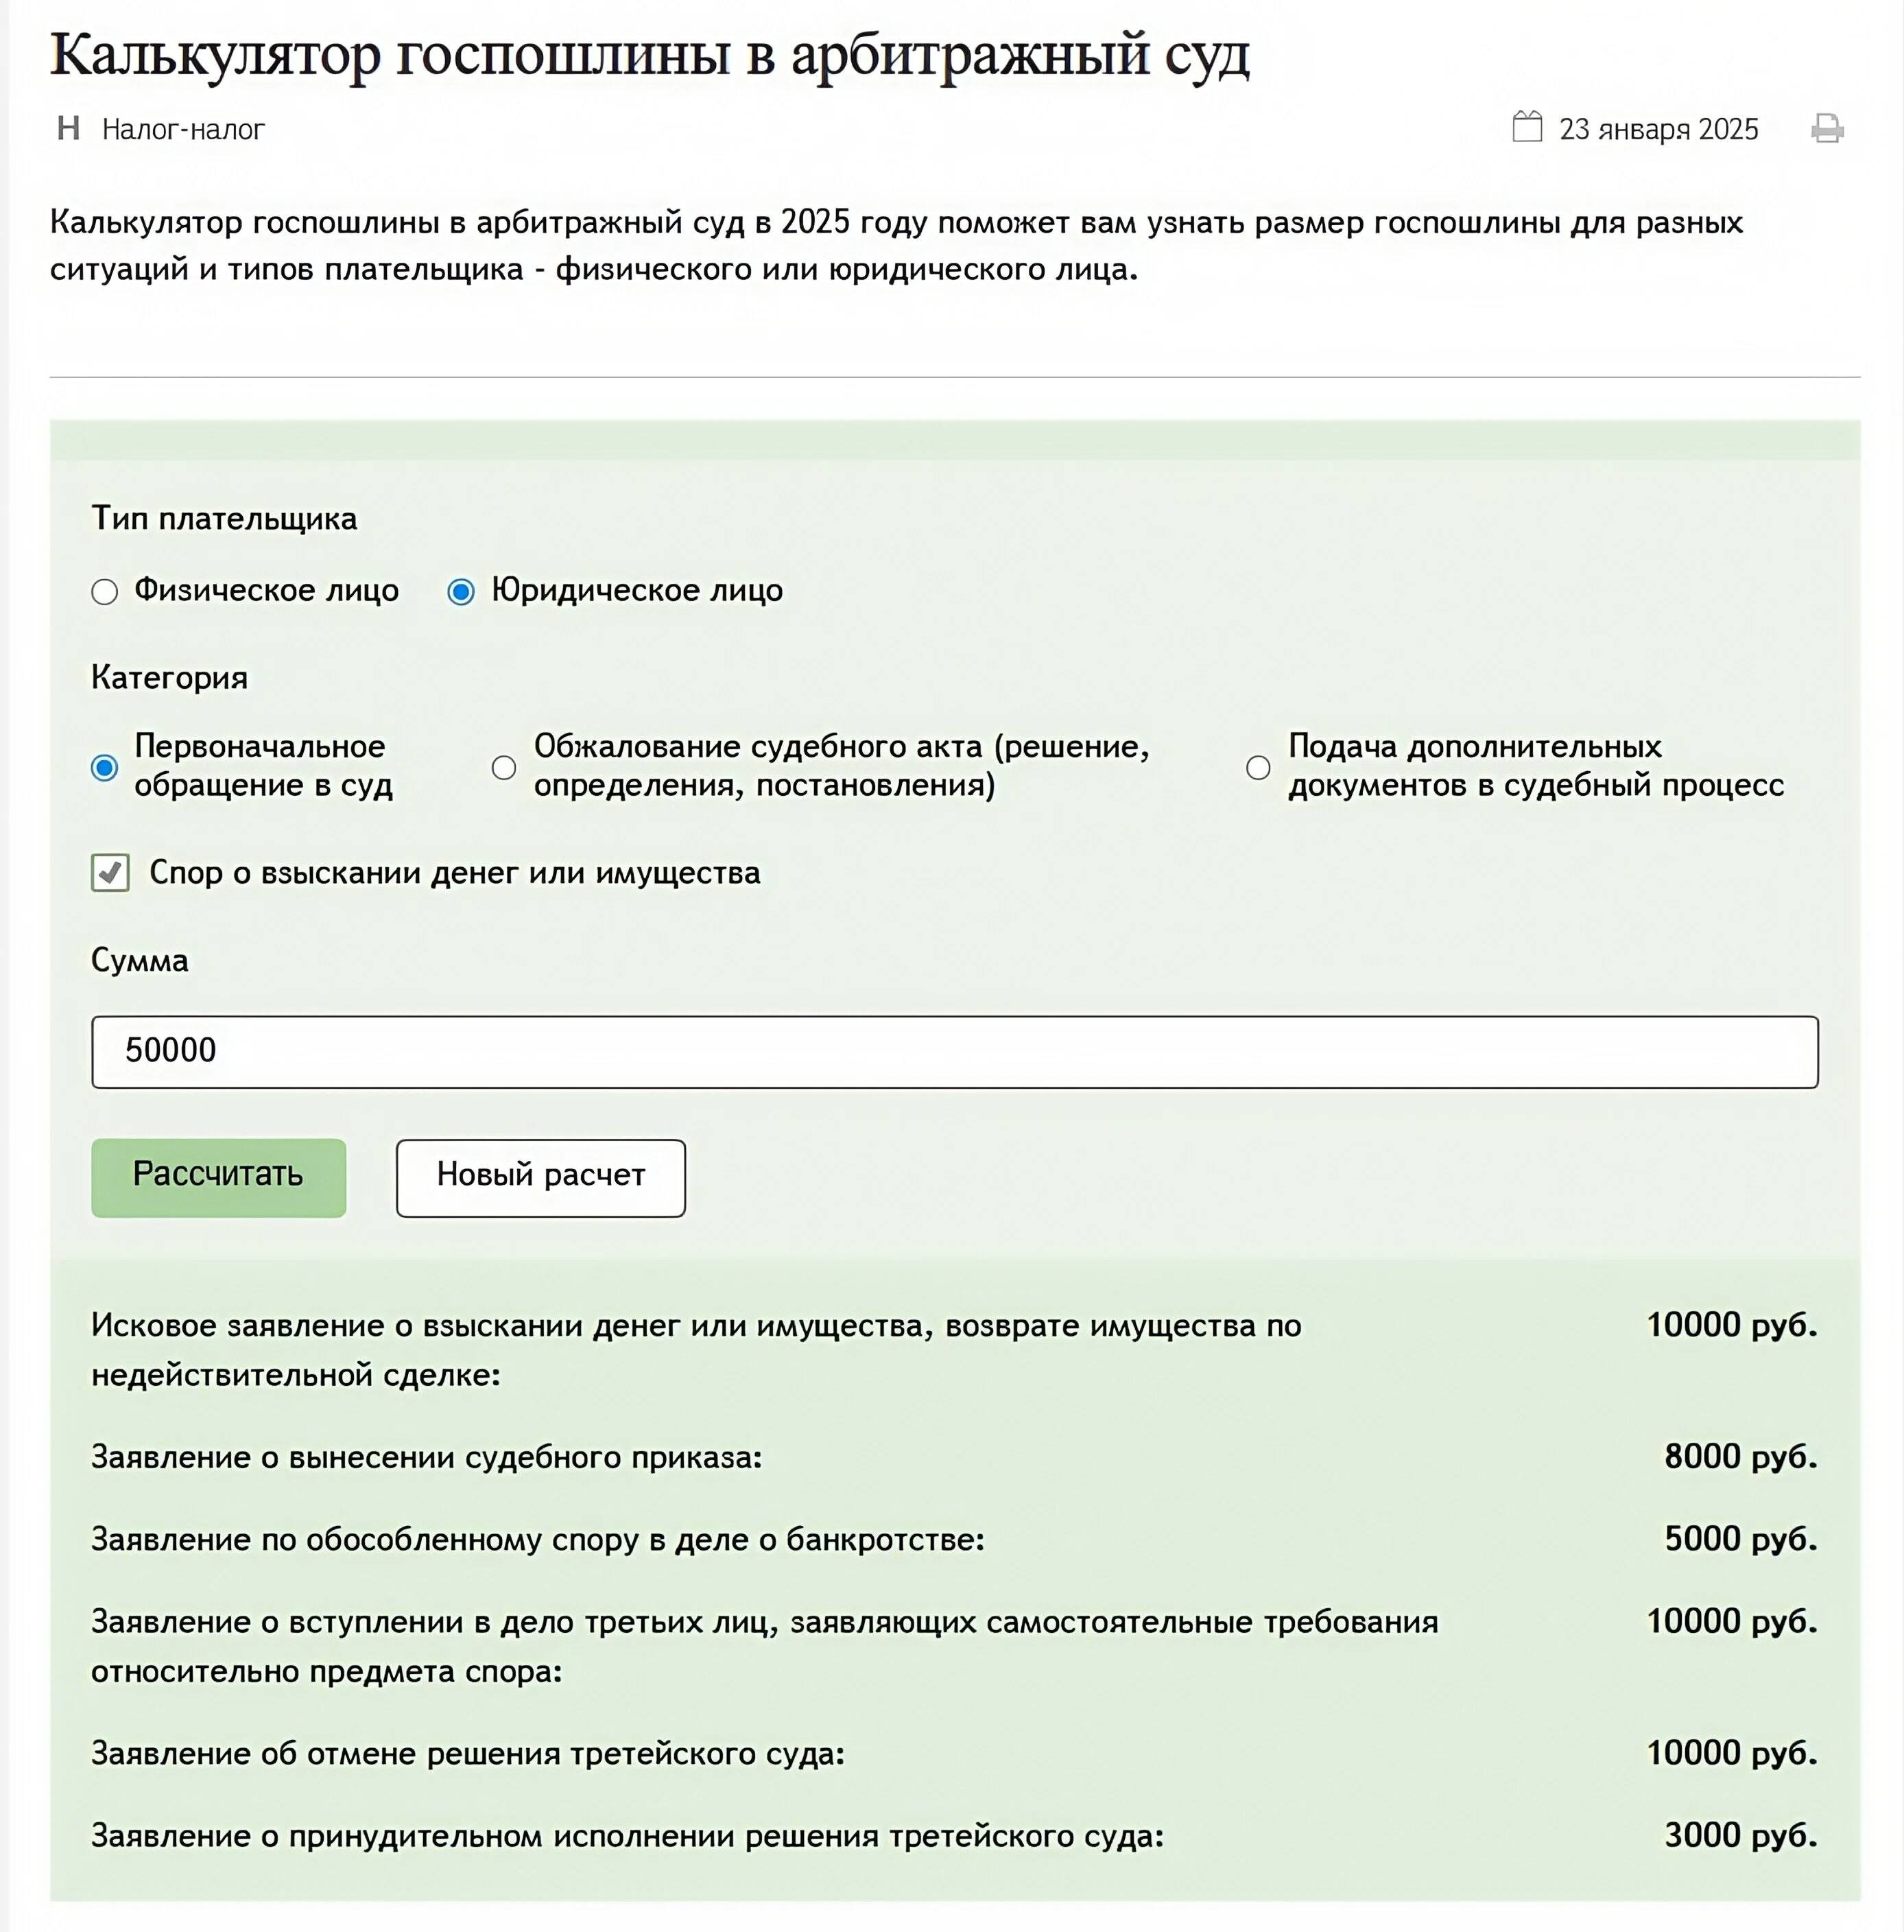Image resolution: width=1904 pixels, height=1932 pixels.
Task: Open the Налог-налог author link
Action: pyautogui.click(x=183, y=129)
